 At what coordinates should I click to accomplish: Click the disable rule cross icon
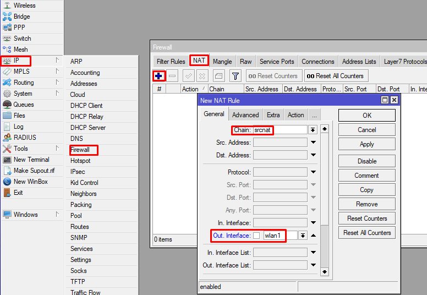[x=202, y=76]
